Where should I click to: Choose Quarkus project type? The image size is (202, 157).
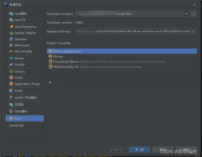click(25, 39)
